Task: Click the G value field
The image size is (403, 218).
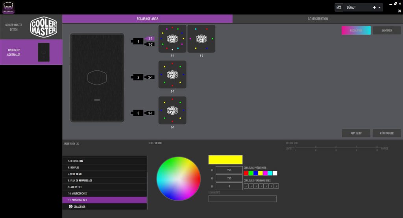Action: pos(229,178)
